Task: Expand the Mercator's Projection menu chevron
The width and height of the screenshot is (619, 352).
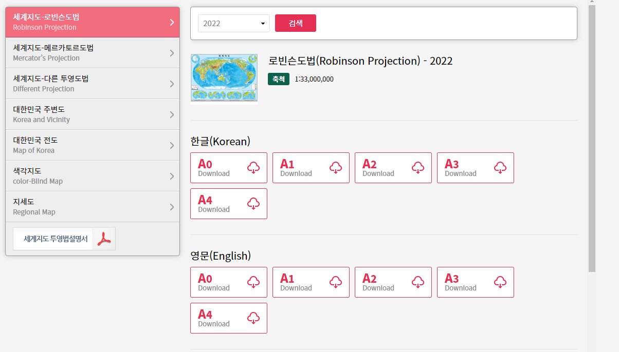Action: 172,53
